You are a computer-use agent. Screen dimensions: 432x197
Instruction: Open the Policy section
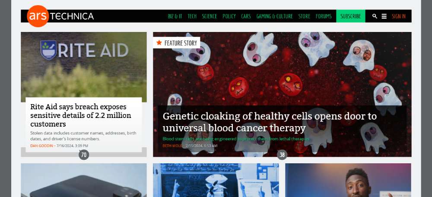pyautogui.click(x=229, y=16)
